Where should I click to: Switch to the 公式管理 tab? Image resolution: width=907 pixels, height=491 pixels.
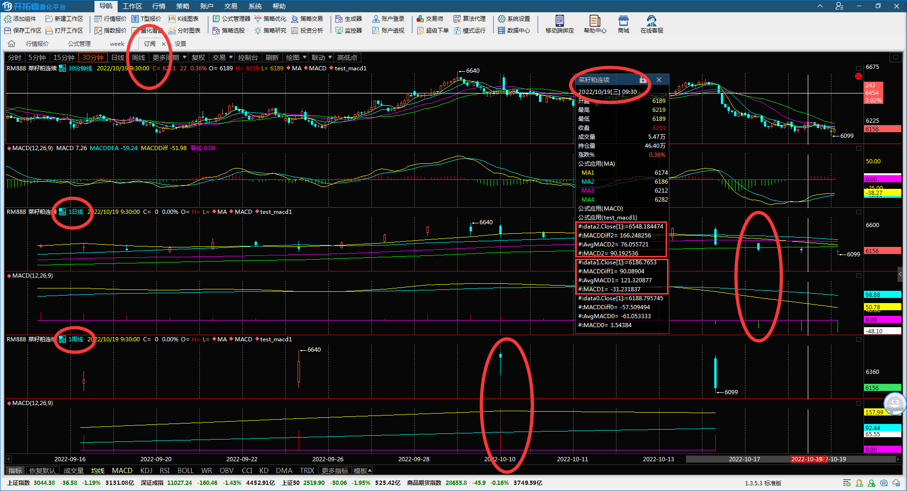(x=79, y=44)
